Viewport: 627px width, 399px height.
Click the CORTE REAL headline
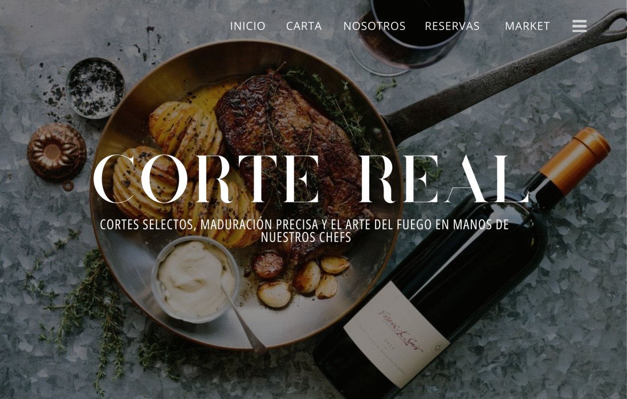coord(311,179)
